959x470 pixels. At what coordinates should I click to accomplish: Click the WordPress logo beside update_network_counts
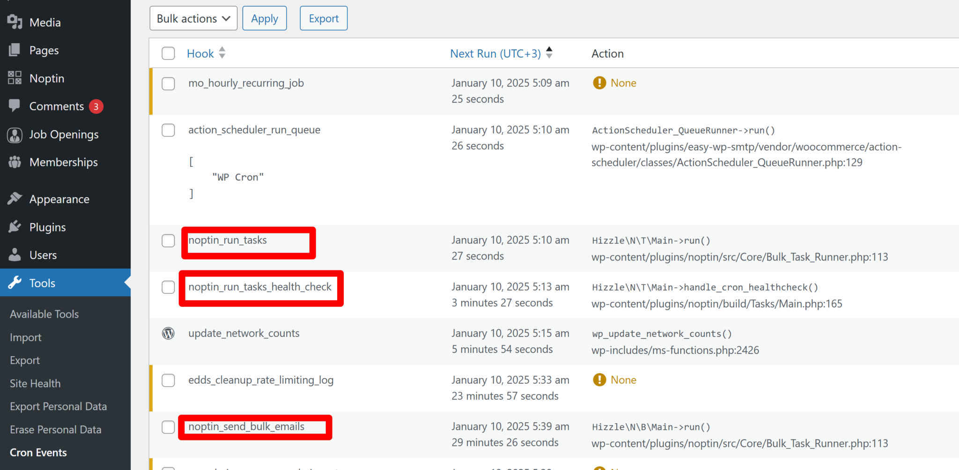168,333
